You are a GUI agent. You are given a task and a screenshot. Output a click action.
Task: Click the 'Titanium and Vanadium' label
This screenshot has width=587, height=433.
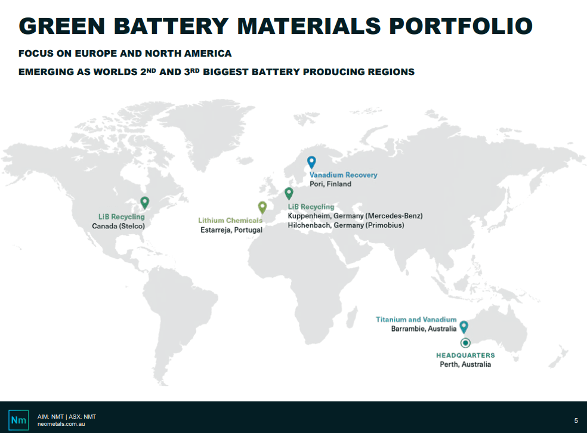[416, 319]
